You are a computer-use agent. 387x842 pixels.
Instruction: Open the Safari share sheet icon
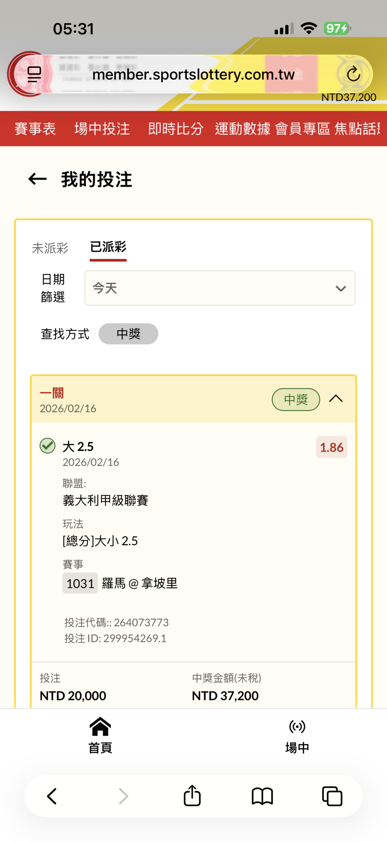pyautogui.click(x=192, y=796)
